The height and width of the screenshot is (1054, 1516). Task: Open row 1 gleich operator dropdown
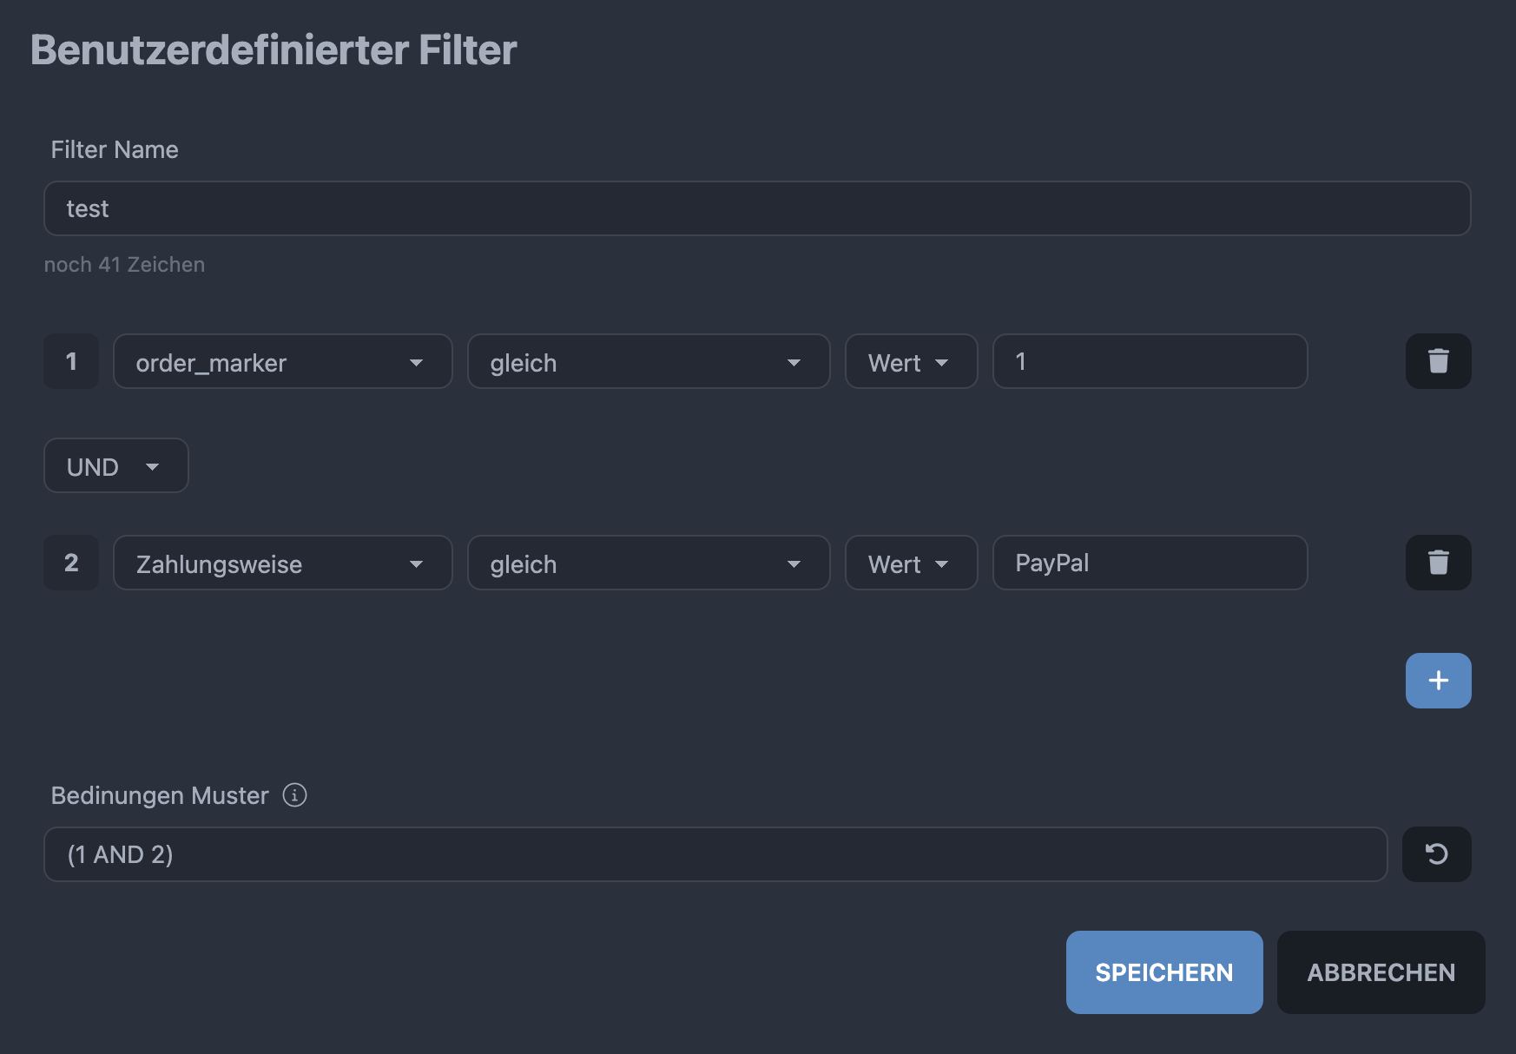[649, 361]
